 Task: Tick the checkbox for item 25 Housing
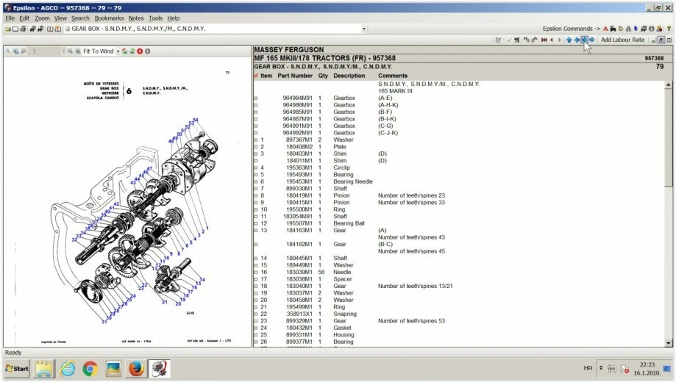256,335
